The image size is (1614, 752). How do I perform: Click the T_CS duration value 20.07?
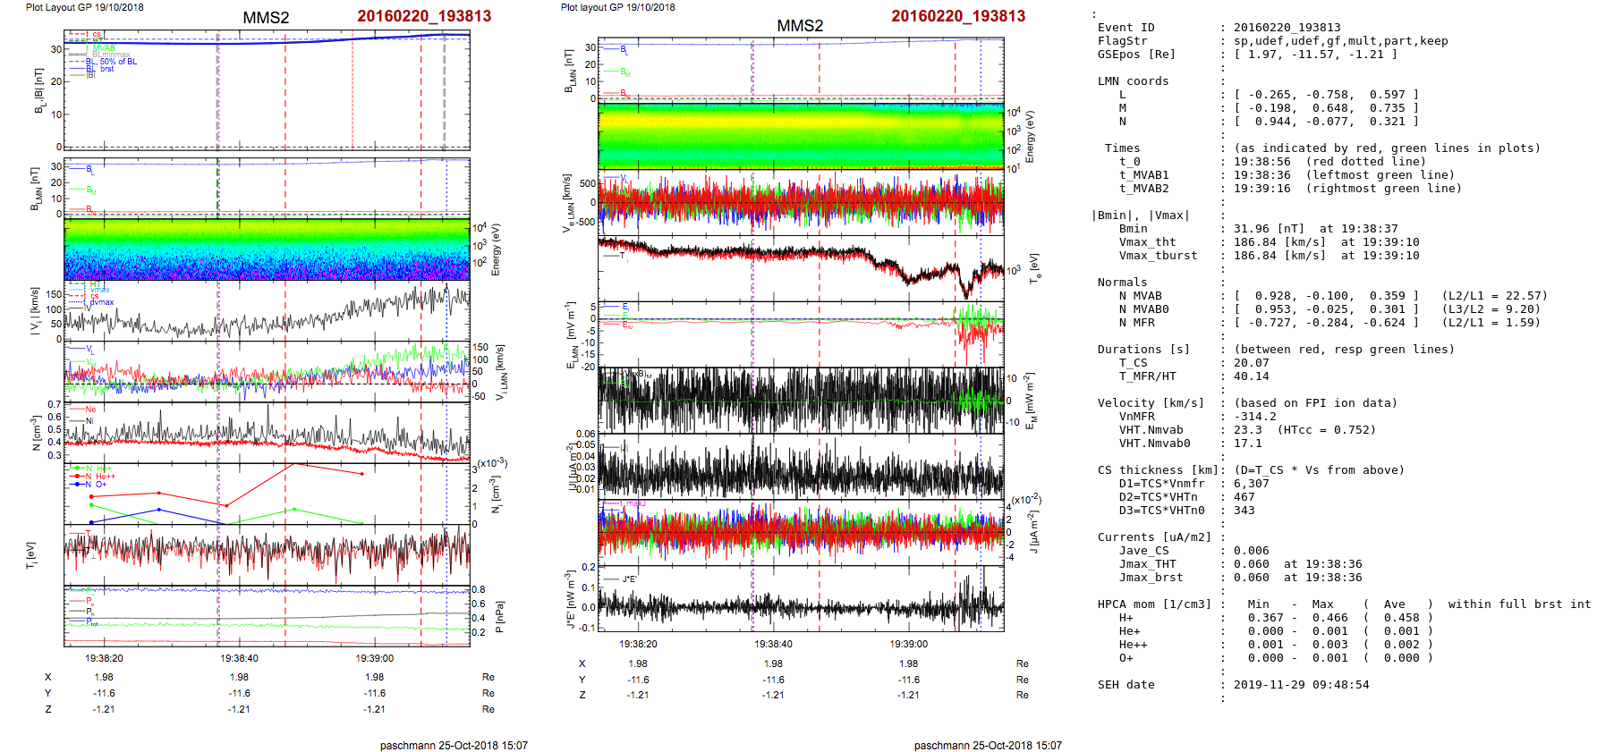1251,363
